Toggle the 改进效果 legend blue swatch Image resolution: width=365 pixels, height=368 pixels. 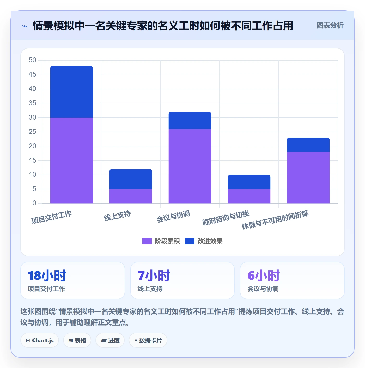[x=190, y=241]
